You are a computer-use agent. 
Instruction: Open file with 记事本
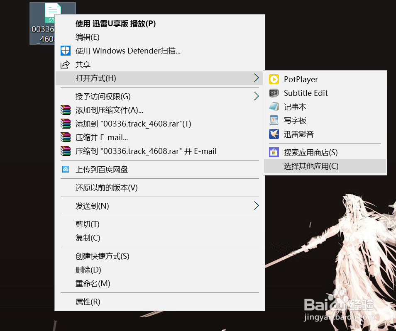pos(325,107)
